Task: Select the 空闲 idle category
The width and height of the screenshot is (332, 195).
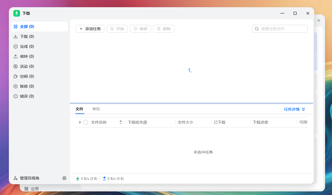Action: pos(27,76)
